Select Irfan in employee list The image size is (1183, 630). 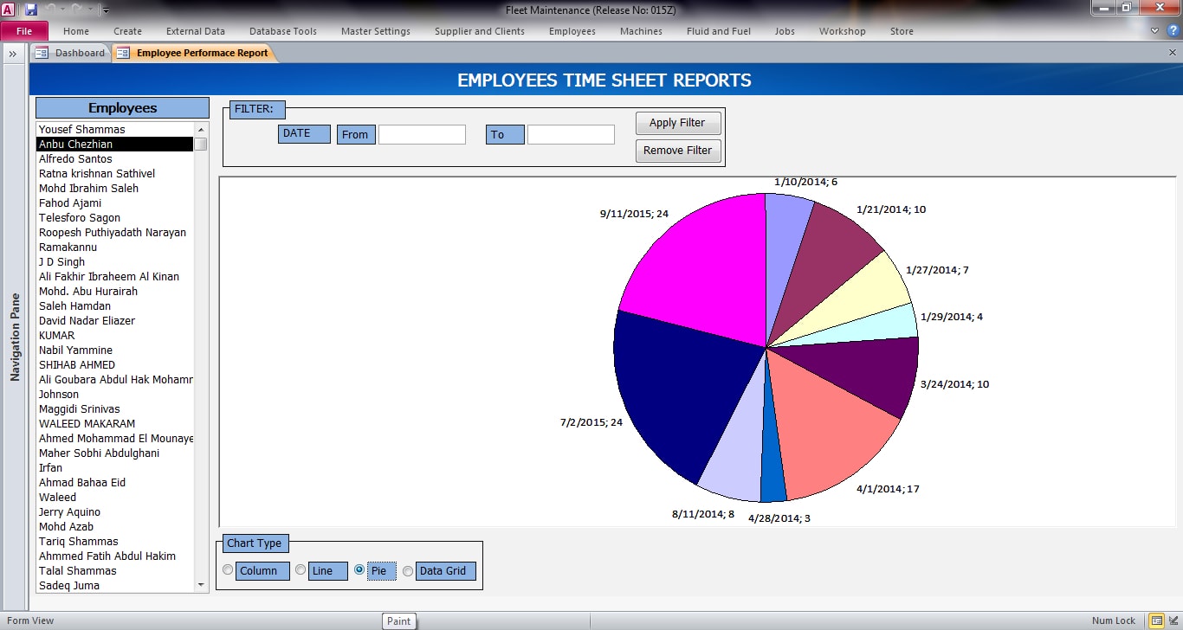(115, 468)
